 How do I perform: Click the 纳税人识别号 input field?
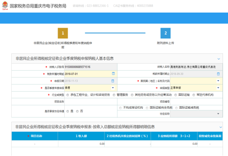[91, 67]
